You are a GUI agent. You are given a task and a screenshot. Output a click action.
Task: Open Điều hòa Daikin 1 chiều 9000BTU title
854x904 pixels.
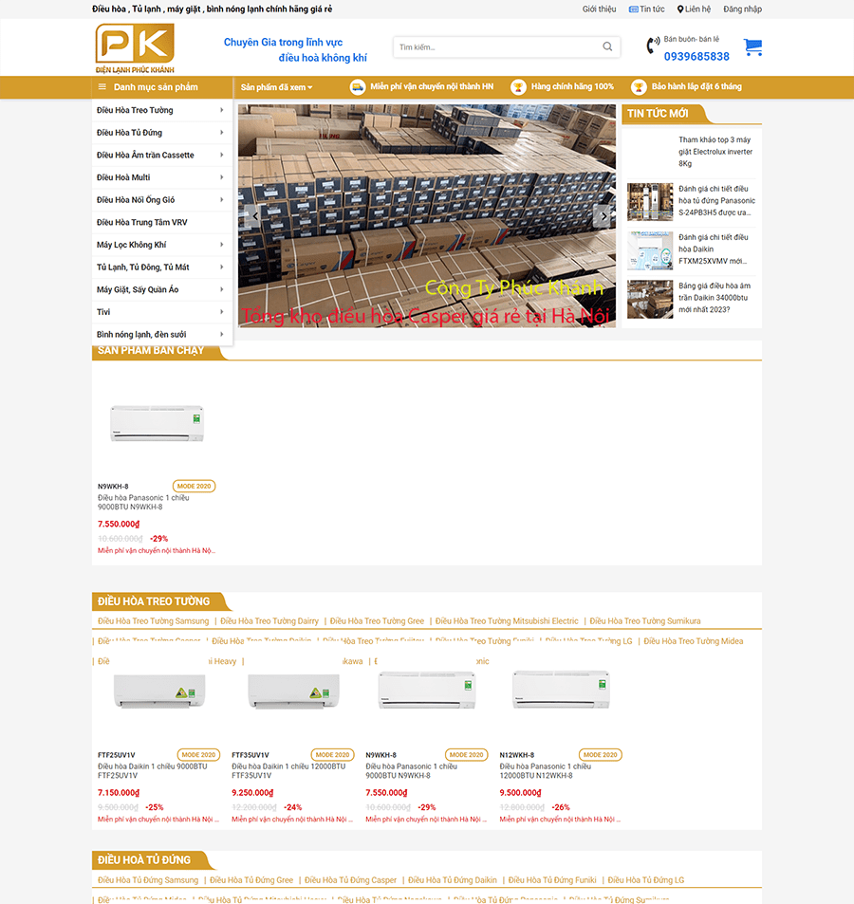coord(152,771)
